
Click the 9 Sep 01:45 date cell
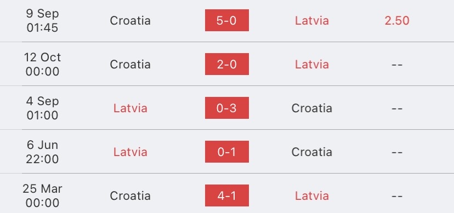coord(43,20)
